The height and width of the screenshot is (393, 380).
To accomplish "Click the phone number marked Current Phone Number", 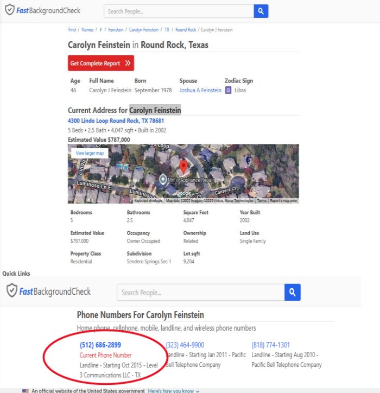I will pos(100,345).
